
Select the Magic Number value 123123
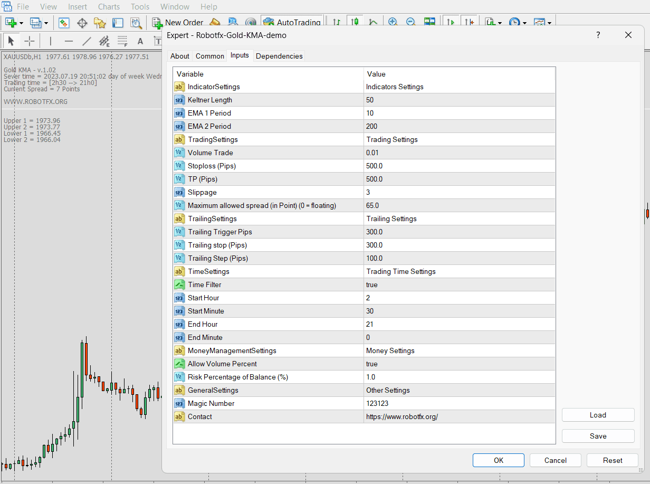pos(460,403)
